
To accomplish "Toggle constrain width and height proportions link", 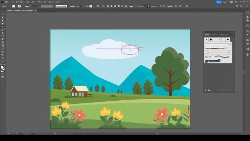I will [148, 6].
